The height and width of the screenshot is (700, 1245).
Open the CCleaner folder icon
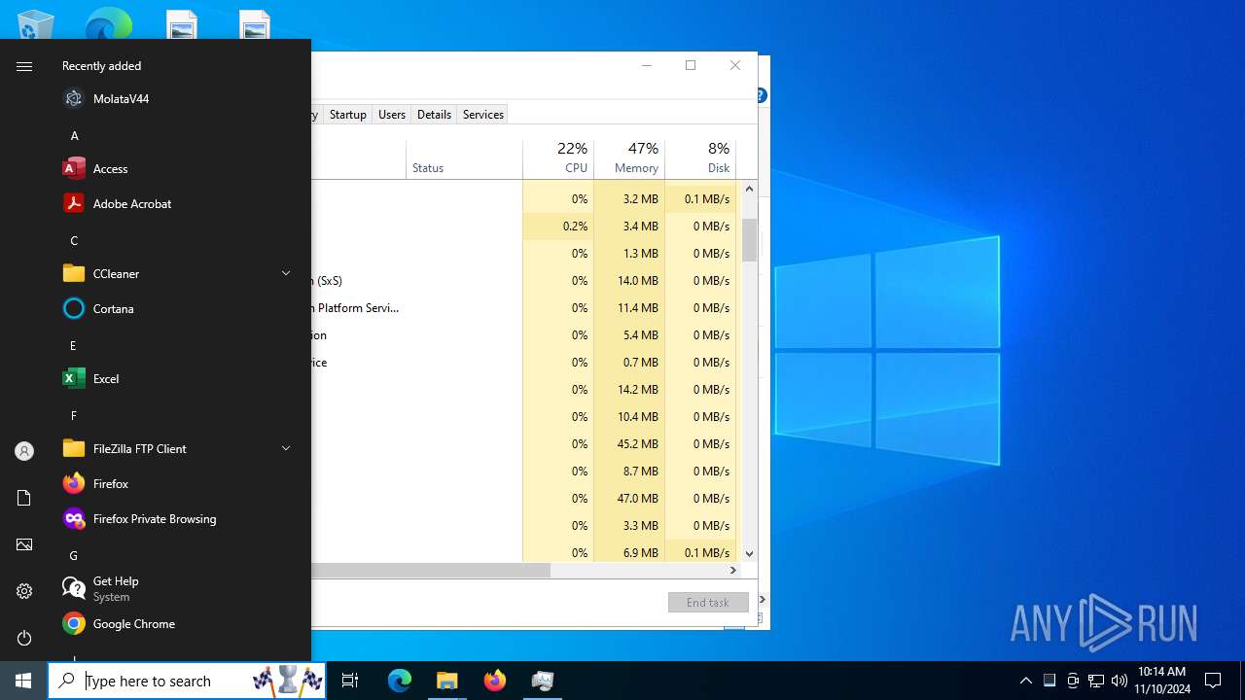[x=74, y=274]
